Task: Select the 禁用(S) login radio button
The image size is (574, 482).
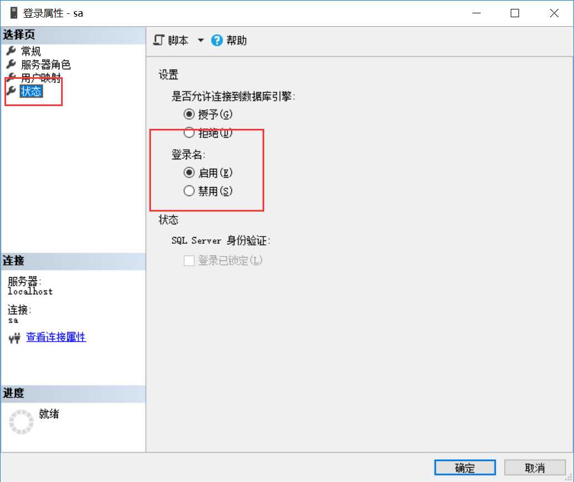Action: point(189,191)
